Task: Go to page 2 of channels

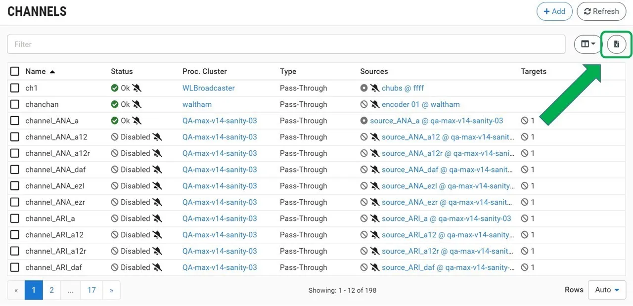Action: (51, 290)
